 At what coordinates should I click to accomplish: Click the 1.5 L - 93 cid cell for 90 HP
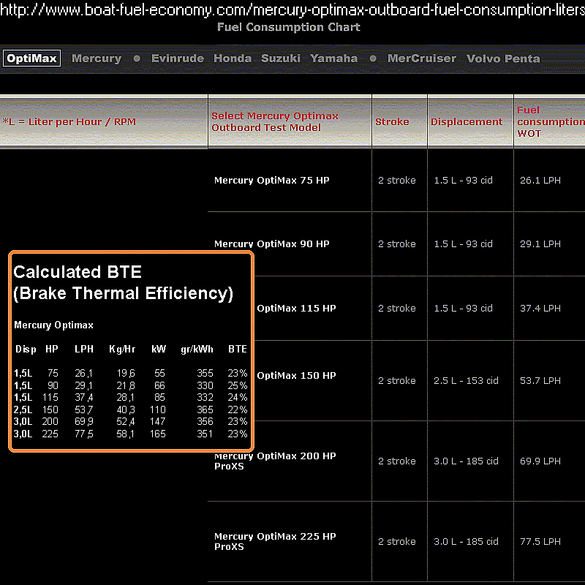[x=464, y=244]
